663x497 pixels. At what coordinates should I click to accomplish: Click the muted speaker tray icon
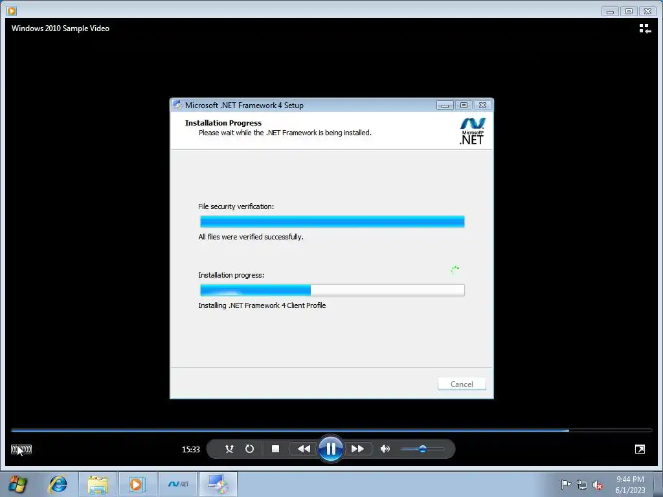coord(598,485)
